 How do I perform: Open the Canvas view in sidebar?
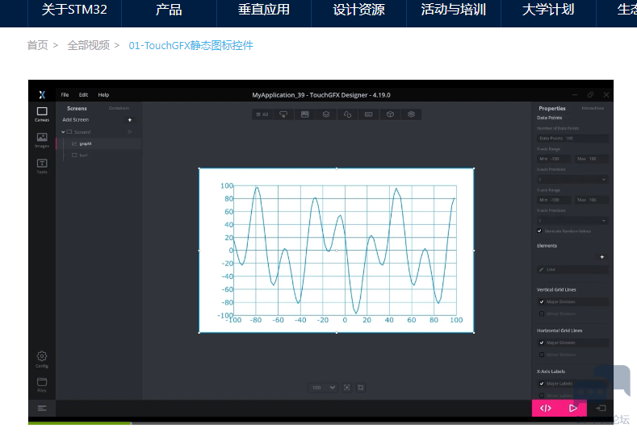(42, 114)
